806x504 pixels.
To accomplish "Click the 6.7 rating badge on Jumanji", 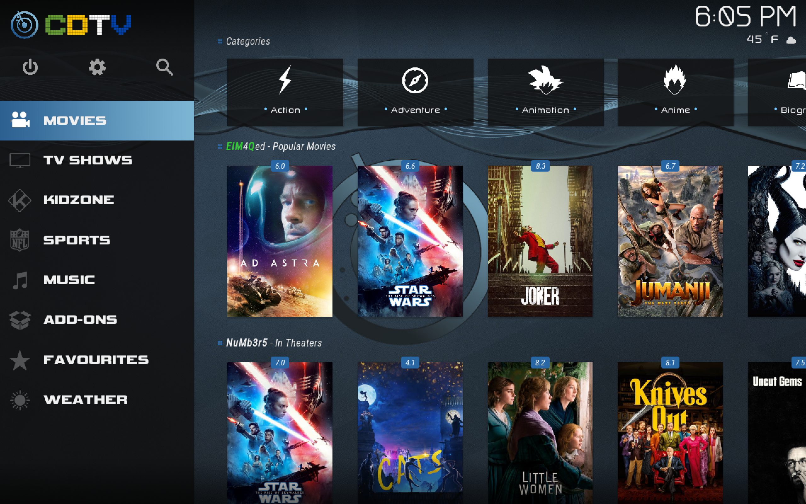I will (x=670, y=166).
